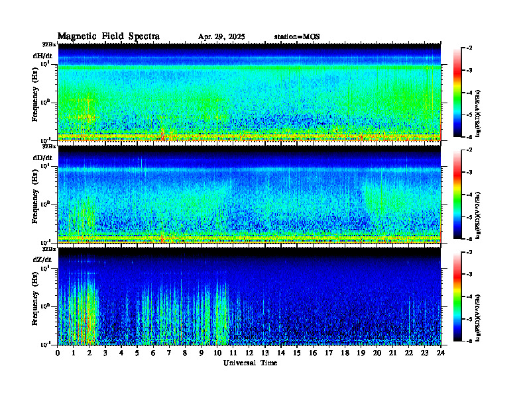Click the "32Hz" label of dH/dt panel
The image size is (525, 405).
(49, 44)
